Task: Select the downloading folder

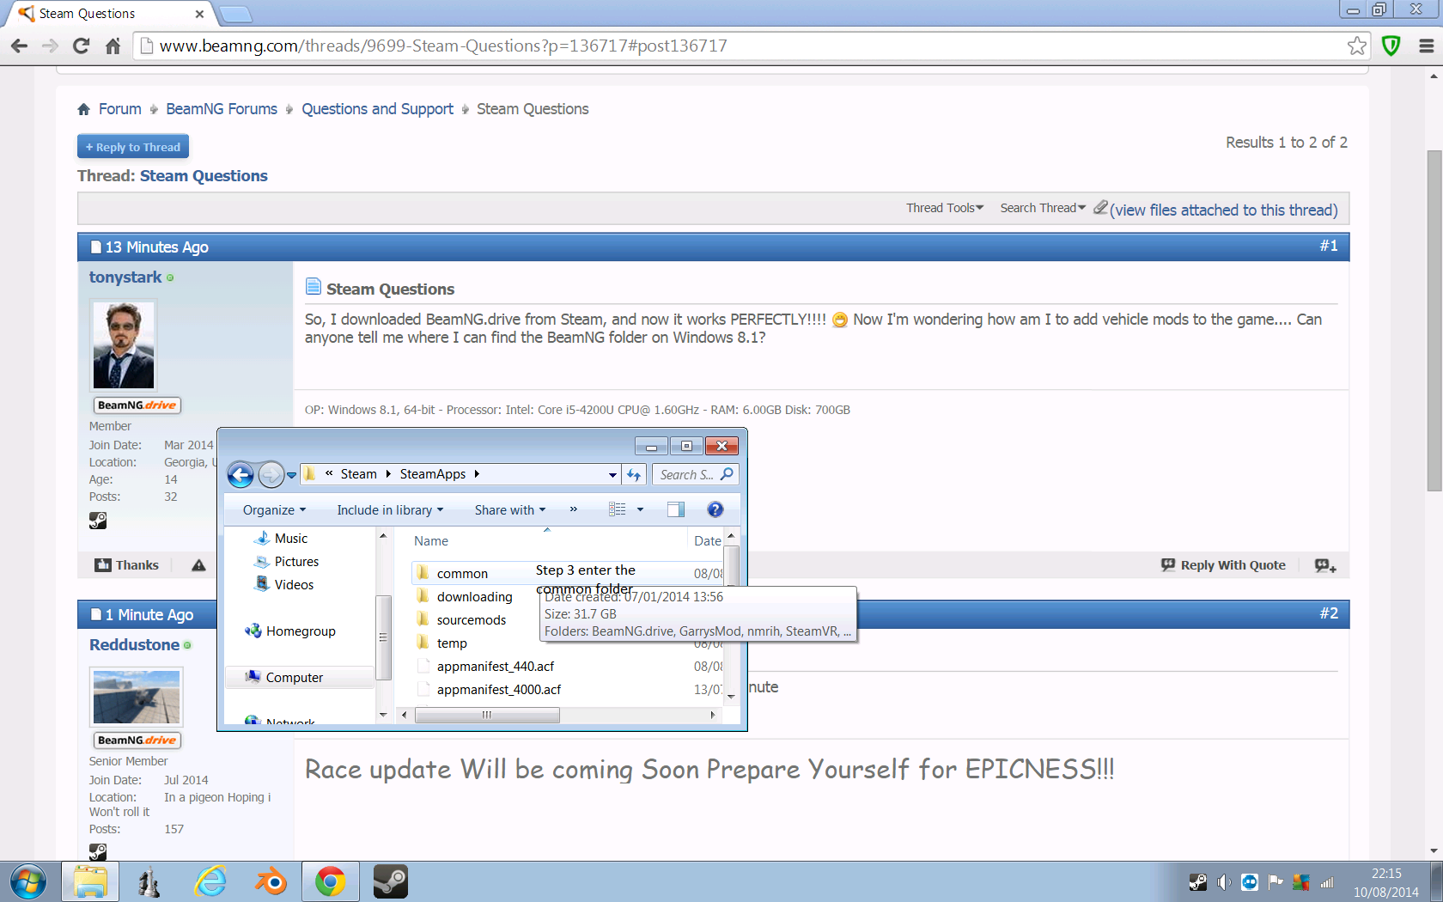Action: [474, 597]
